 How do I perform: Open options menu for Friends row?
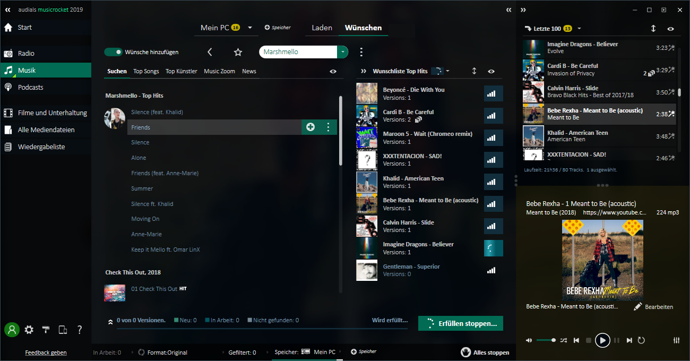click(x=329, y=127)
